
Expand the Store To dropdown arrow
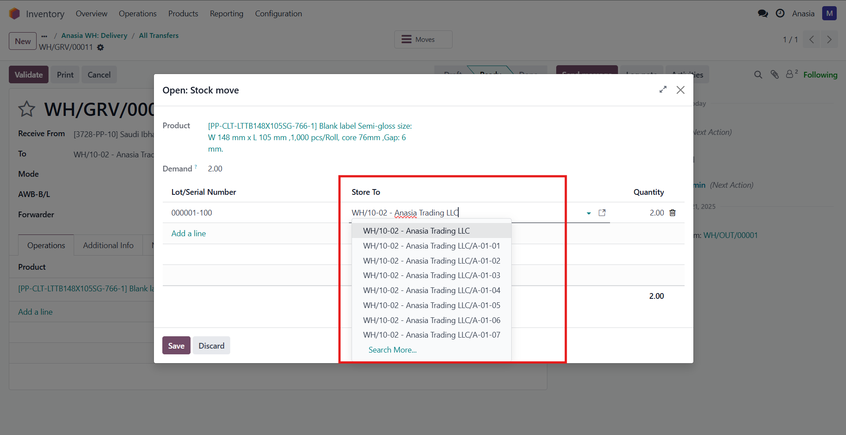[x=588, y=213]
